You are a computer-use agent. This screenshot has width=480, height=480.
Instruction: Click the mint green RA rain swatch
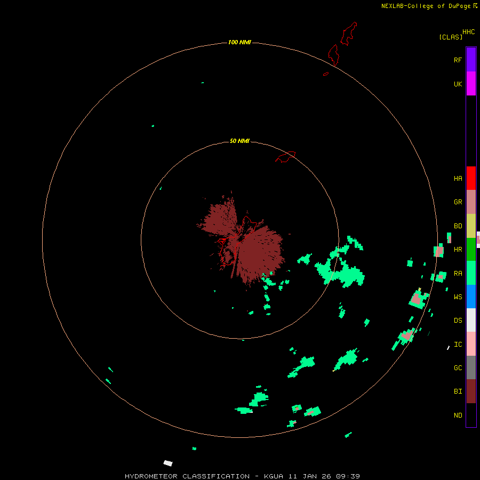[471, 273]
